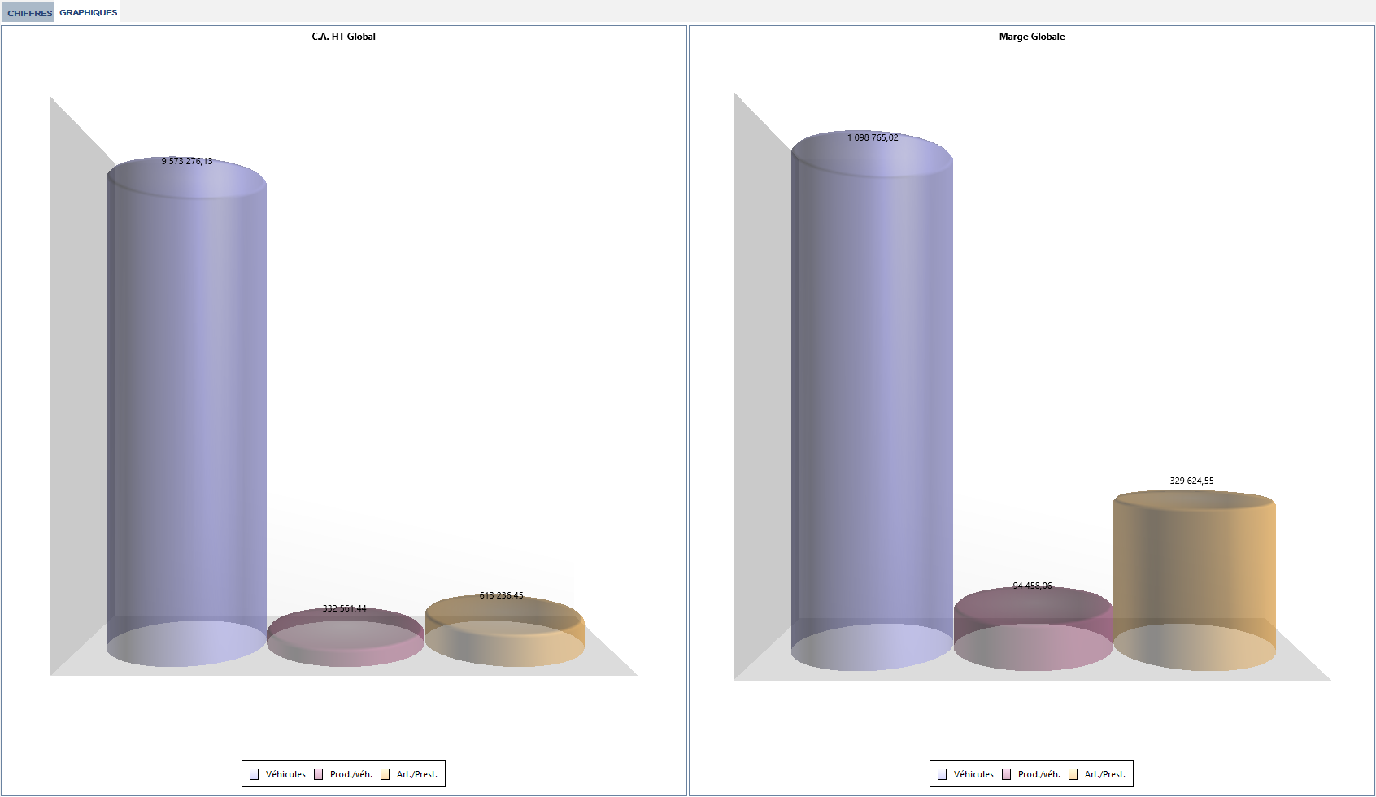This screenshot has height=797, width=1376.
Task: Click the Art./Prest. cylinder in C.A. HT chart
Action: (504, 630)
